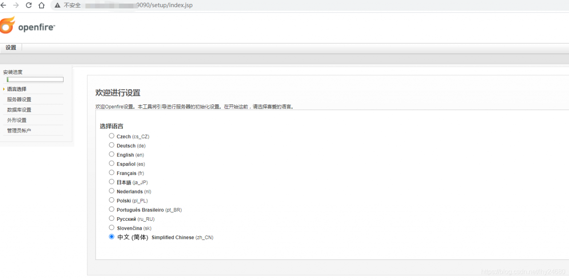Viewport: 569px width, 279px height.
Task: Select the English (en) radio button
Action: click(112, 154)
